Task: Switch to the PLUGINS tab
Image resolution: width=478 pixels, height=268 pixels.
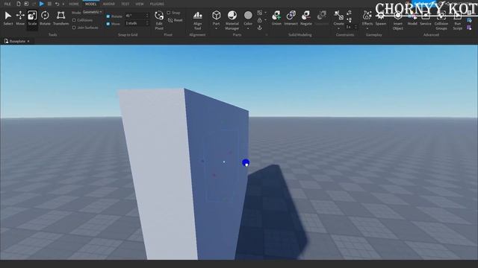Action: point(157,4)
